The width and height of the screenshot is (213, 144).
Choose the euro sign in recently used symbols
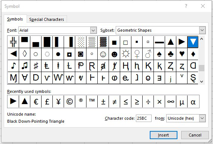[36, 101]
